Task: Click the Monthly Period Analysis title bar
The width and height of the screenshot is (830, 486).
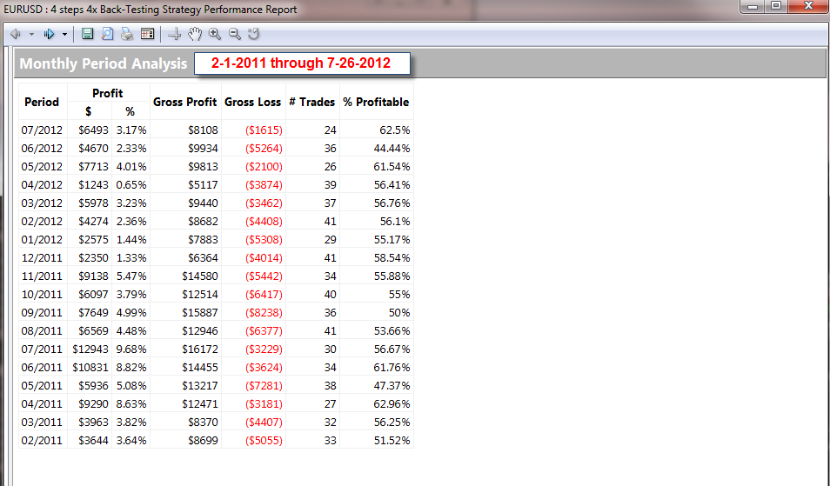Action: [103, 63]
